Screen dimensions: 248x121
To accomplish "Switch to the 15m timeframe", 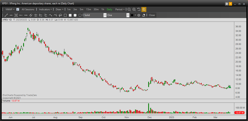I will pyautogui.click(x=88, y=9).
